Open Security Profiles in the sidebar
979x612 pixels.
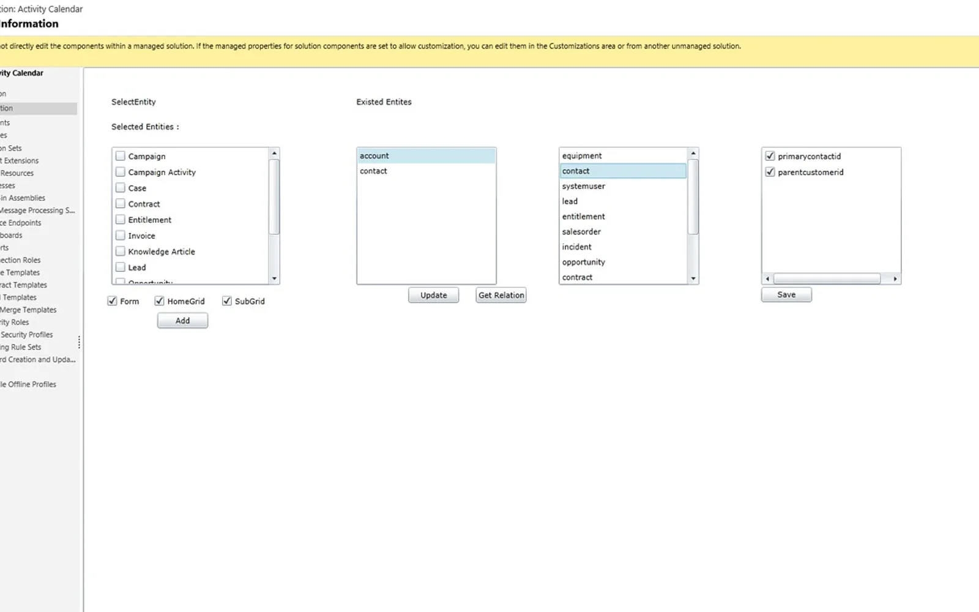pos(26,335)
